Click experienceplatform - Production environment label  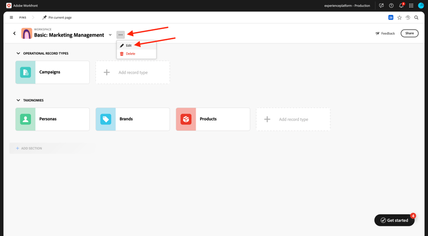(347, 6)
